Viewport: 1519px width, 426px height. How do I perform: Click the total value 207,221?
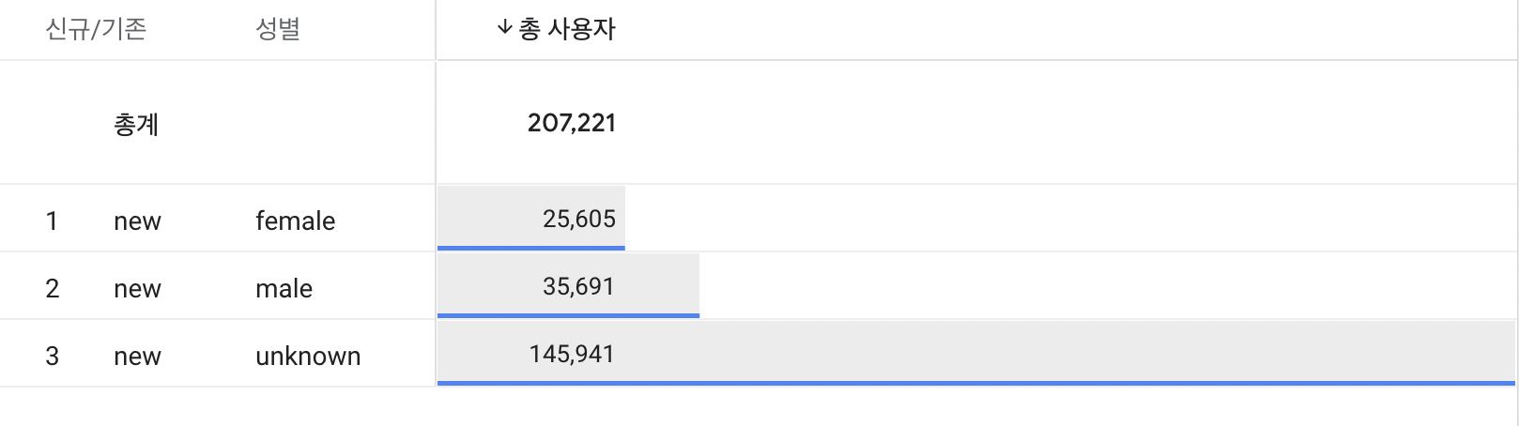tap(571, 123)
